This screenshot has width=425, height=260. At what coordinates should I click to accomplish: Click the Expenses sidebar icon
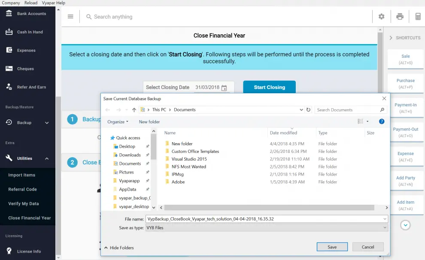point(9,50)
